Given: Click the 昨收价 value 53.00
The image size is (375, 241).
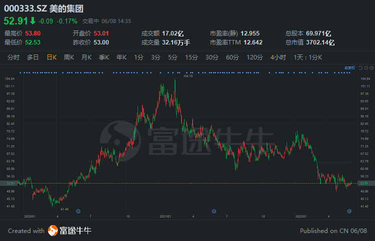Looking at the screenshot, I should click(101, 42).
